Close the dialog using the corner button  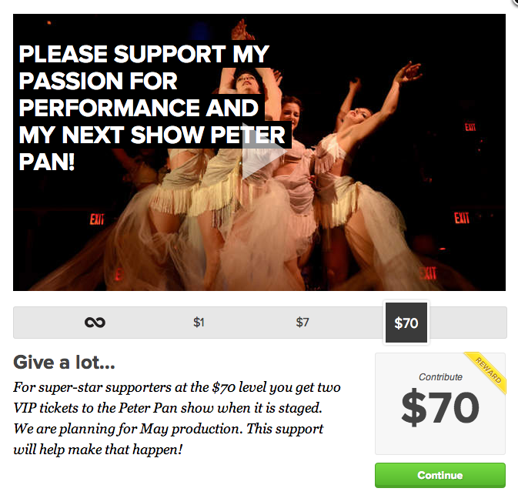(x=514, y=2)
